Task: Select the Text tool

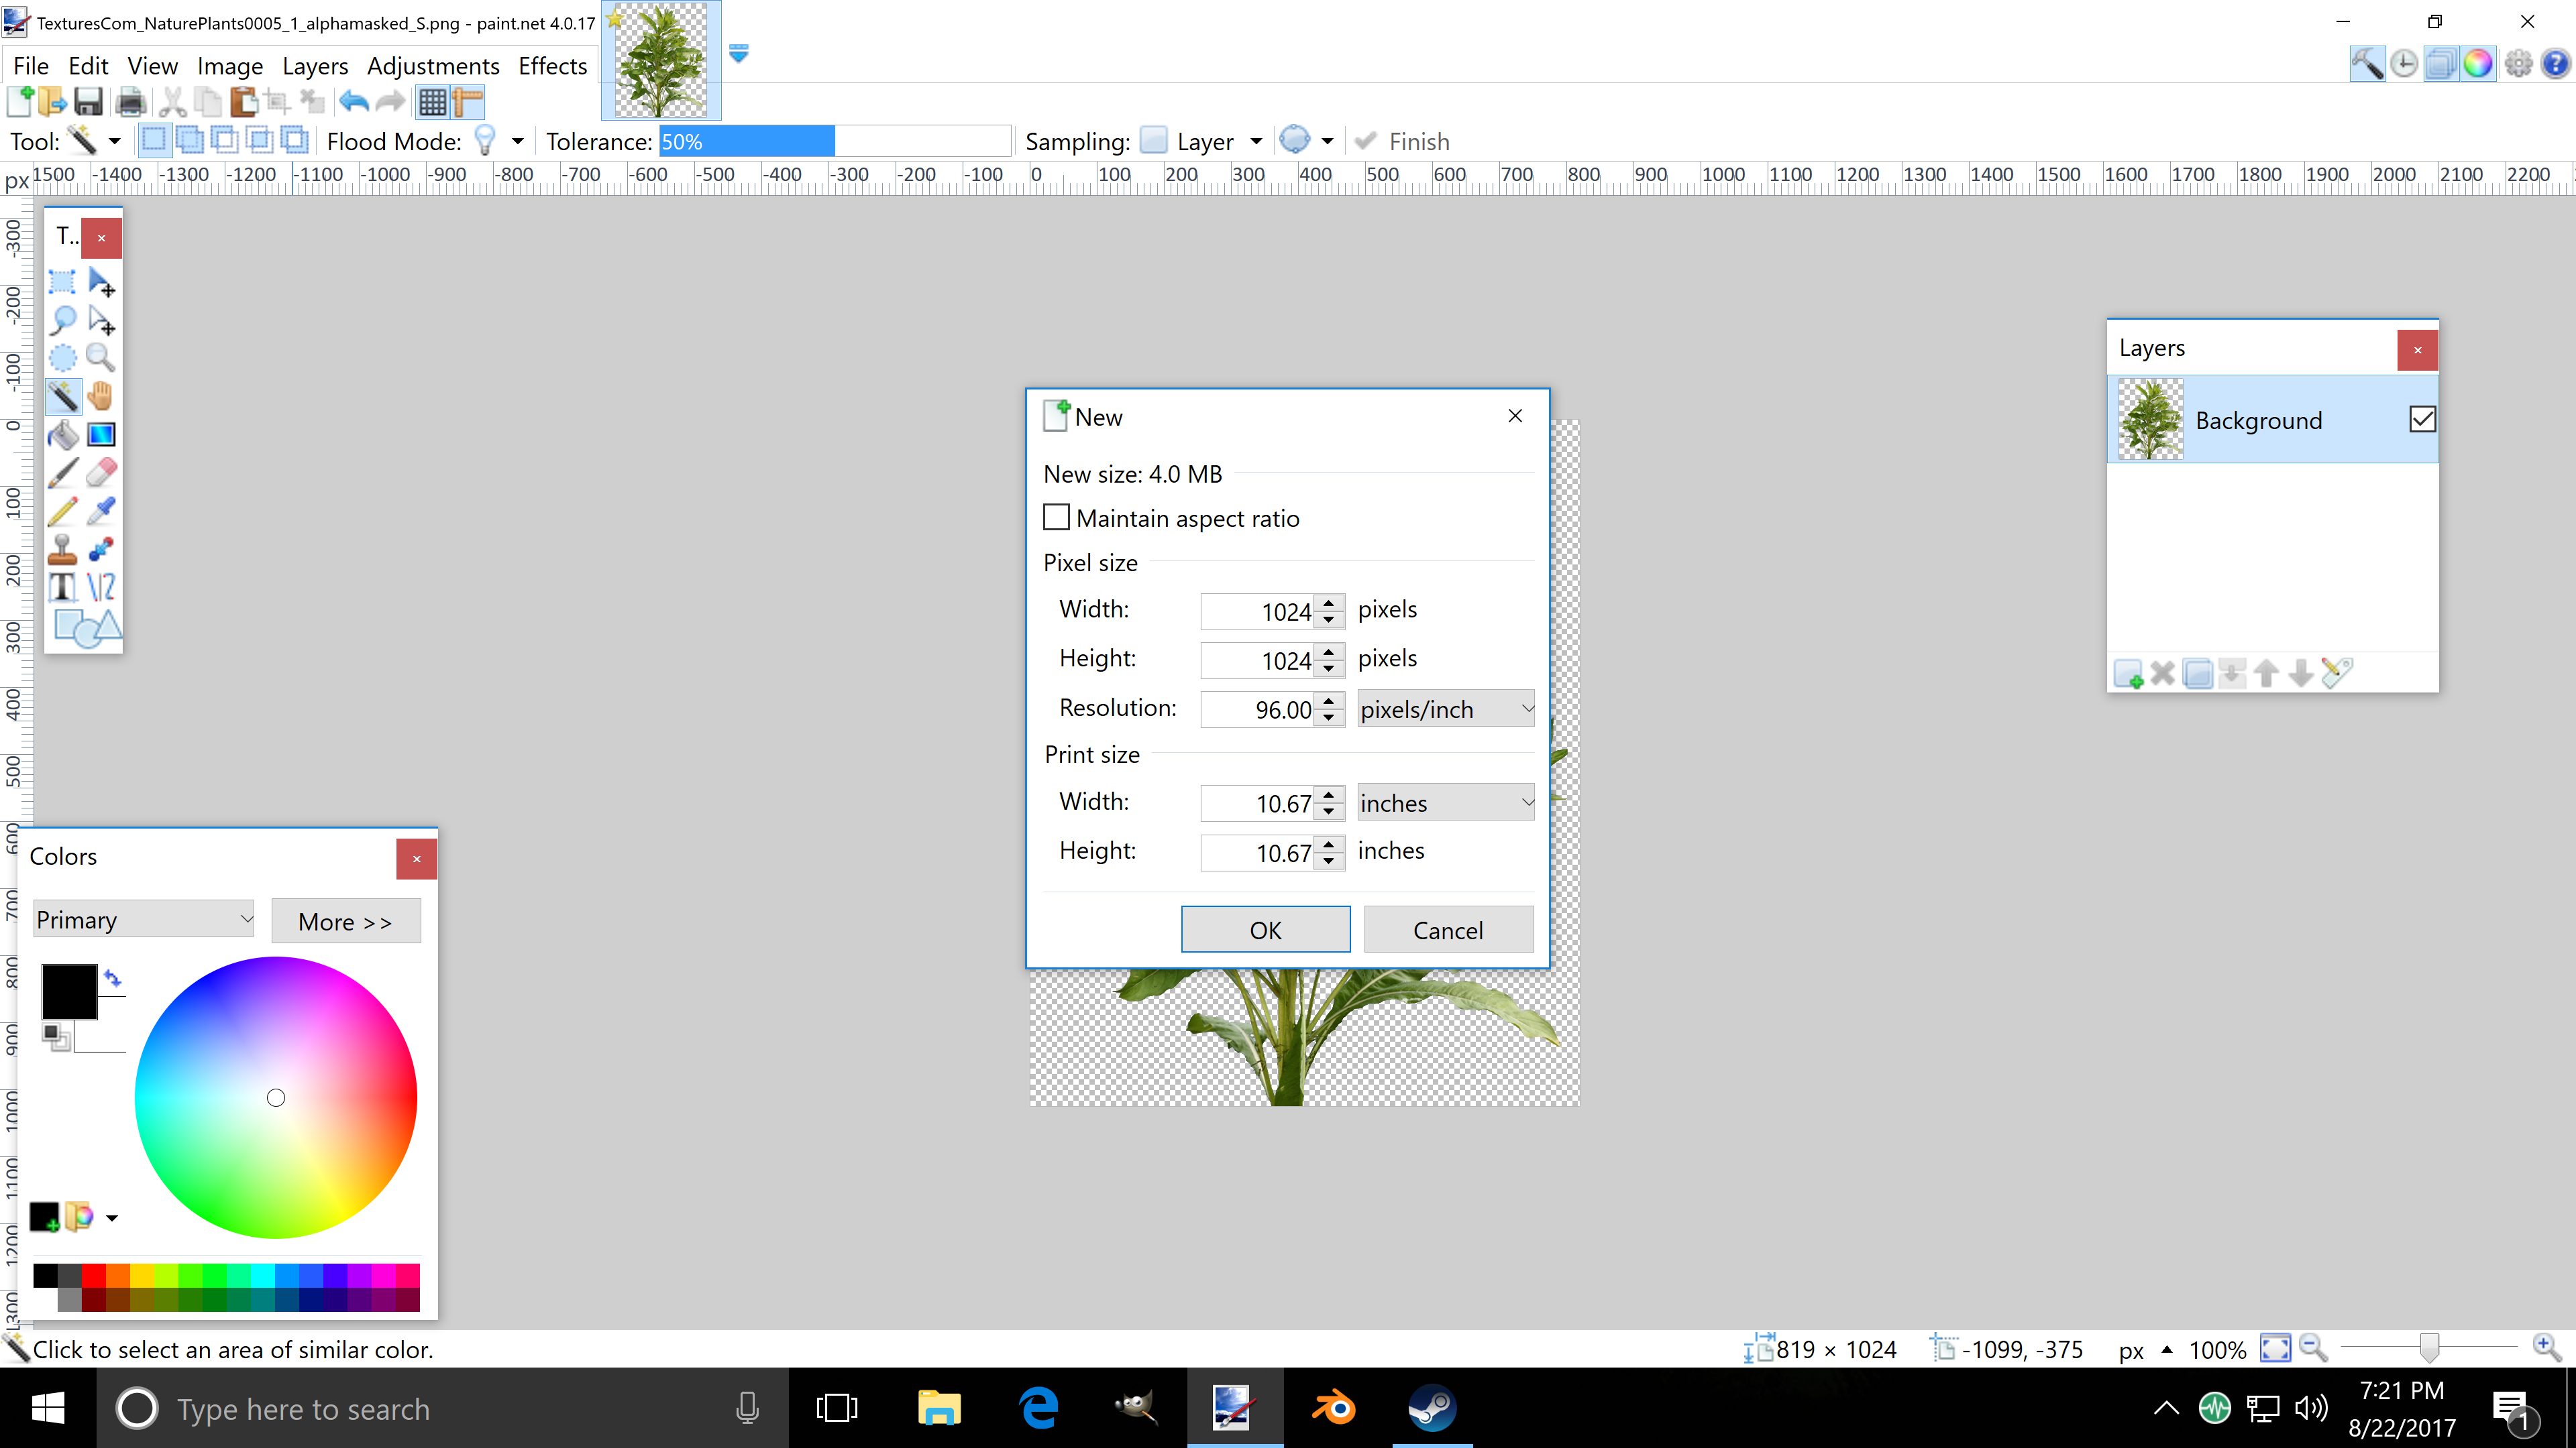Action: [x=62, y=587]
